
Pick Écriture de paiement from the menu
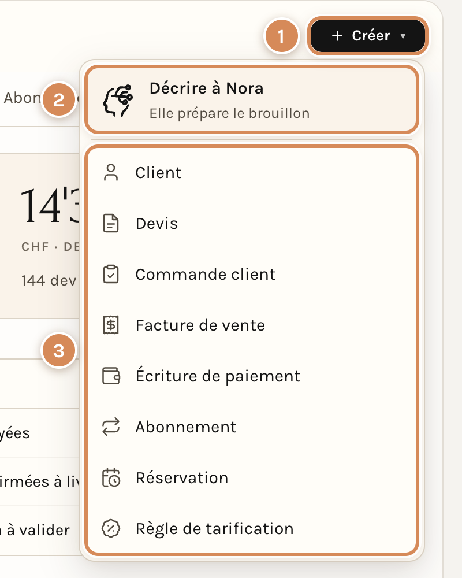(252, 376)
